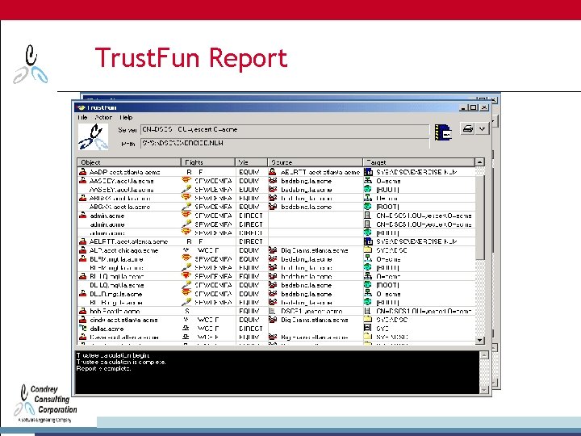Image resolution: width=581 pixels, height=436 pixels.
Task: Click the dallas.acme object icon
Action: coord(83,328)
